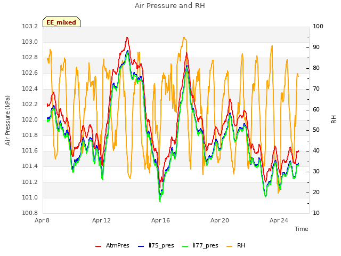341x256 pixels.
Task: Click the Apr 24 x-axis tick label
Action: [279, 220]
